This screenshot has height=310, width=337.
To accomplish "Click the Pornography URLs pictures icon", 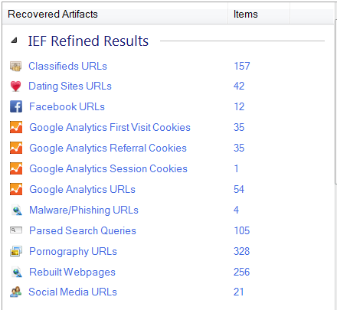I will tap(16, 251).
